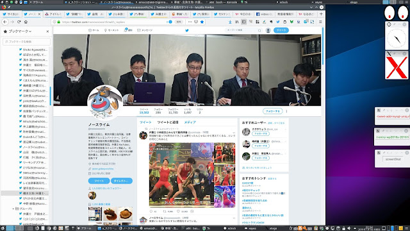Close the active ノースライム tab
Viewport: 410px width, 231px height.
tap(40, 14)
